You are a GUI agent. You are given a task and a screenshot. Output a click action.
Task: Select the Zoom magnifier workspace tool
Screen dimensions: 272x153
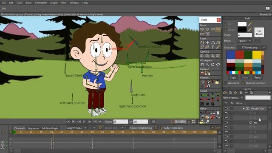coord(207,65)
